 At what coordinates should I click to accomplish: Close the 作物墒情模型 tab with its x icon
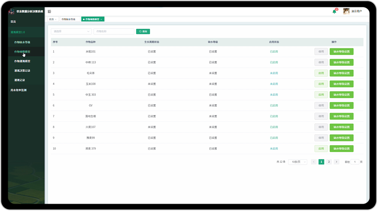(x=101, y=19)
